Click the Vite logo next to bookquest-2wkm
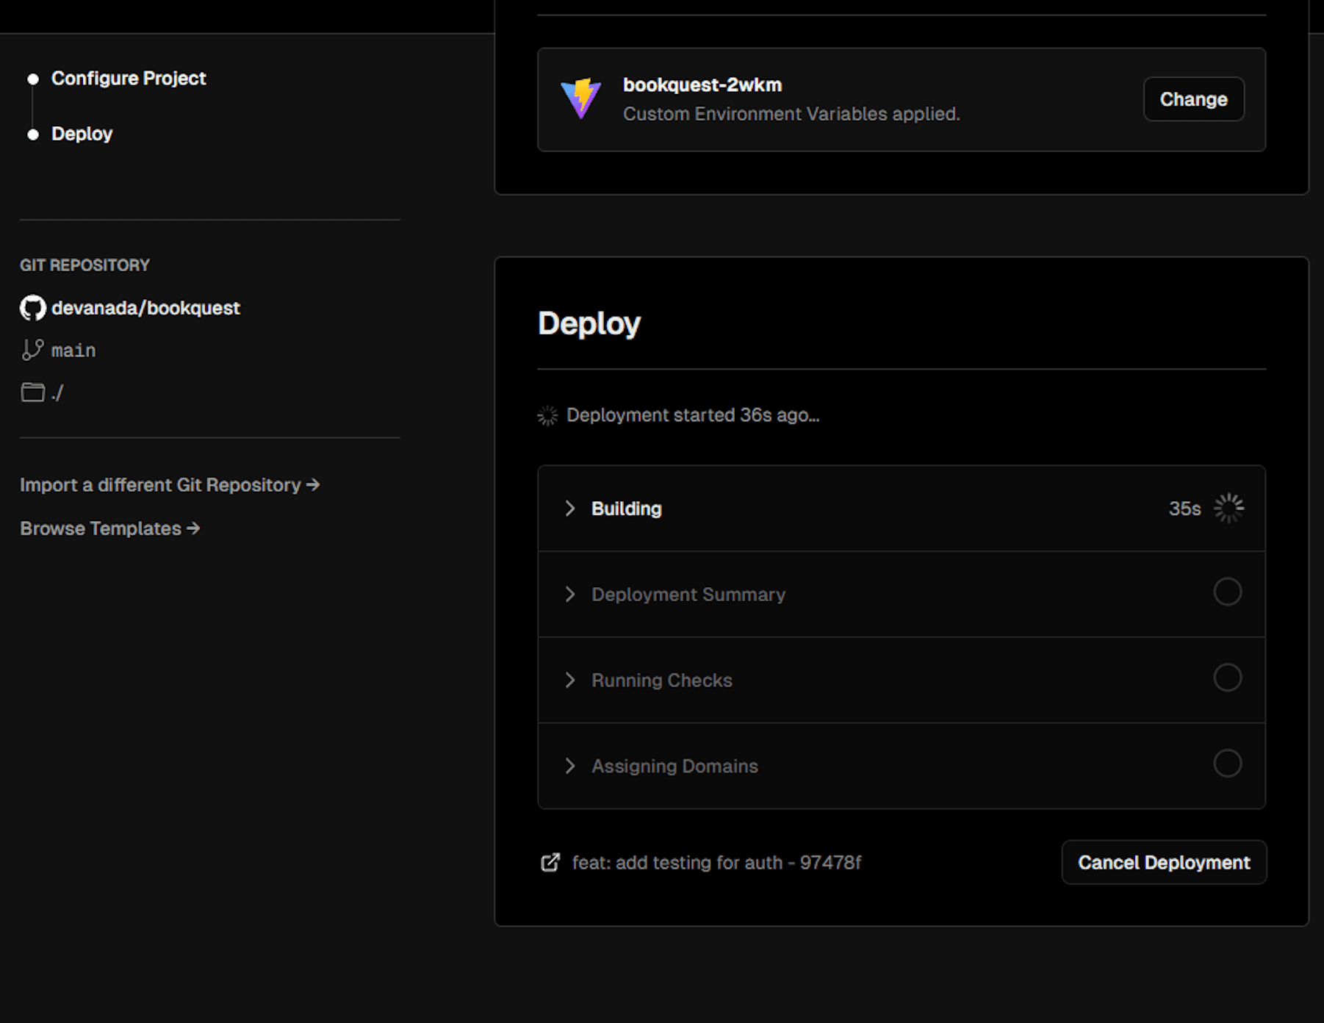This screenshot has height=1023, width=1324. (580, 98)
